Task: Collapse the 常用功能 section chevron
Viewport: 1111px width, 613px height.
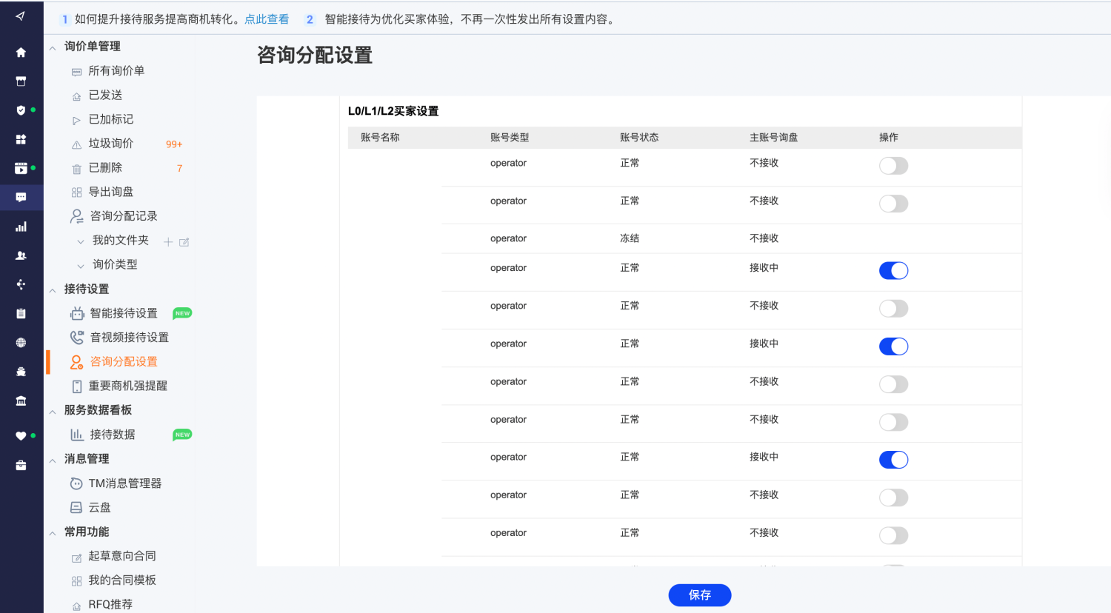Action: (53, 533)
